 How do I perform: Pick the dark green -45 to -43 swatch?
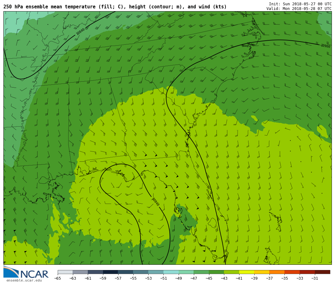[217, 272]
